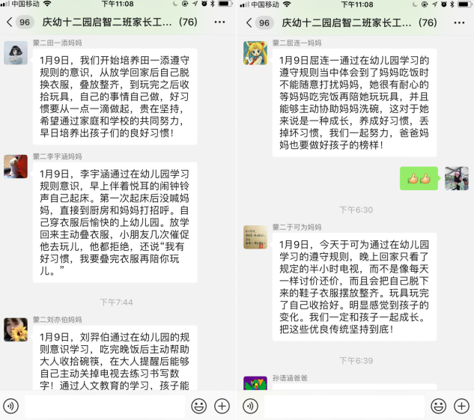Tap the back arrow in right chat

click(249, 22)
